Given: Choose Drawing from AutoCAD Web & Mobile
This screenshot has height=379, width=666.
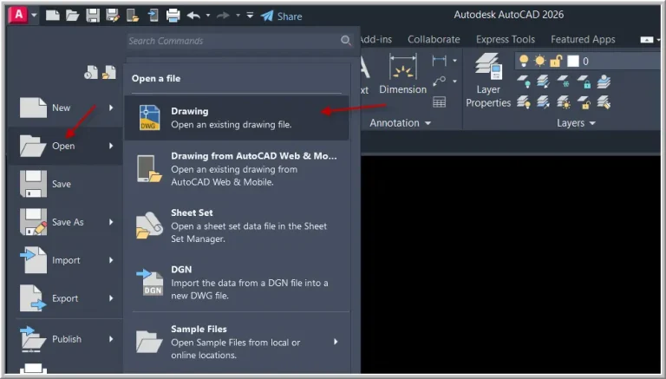Looking at the screenshot, I should coord(237,168).
